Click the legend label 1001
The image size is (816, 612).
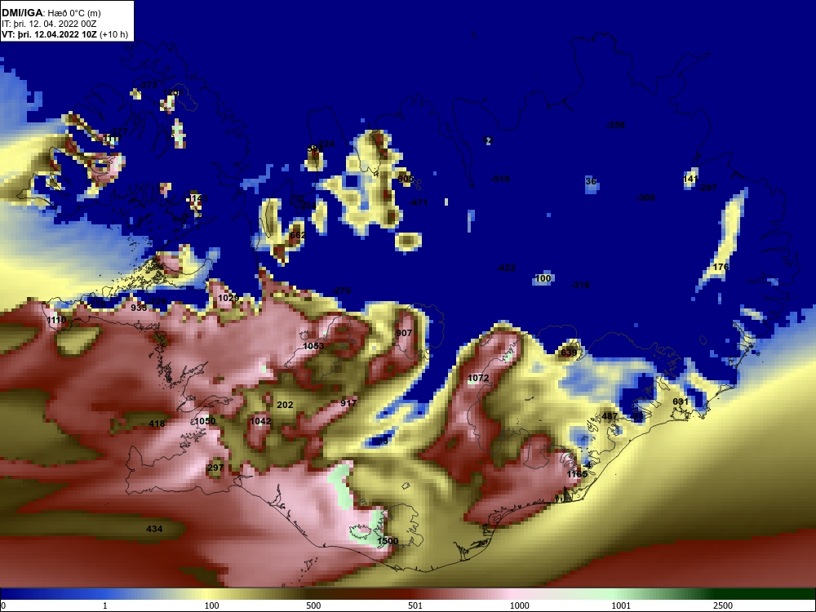tap(621, 605)
